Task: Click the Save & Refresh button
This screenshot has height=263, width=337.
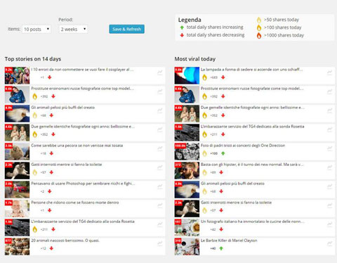Action: pyautogui.click(x=126, y=29)
